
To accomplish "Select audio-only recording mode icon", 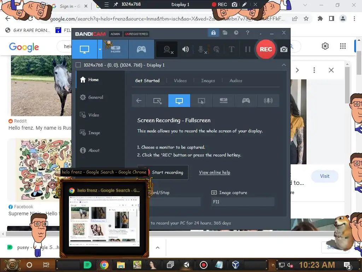I will [x=268, y=101].
